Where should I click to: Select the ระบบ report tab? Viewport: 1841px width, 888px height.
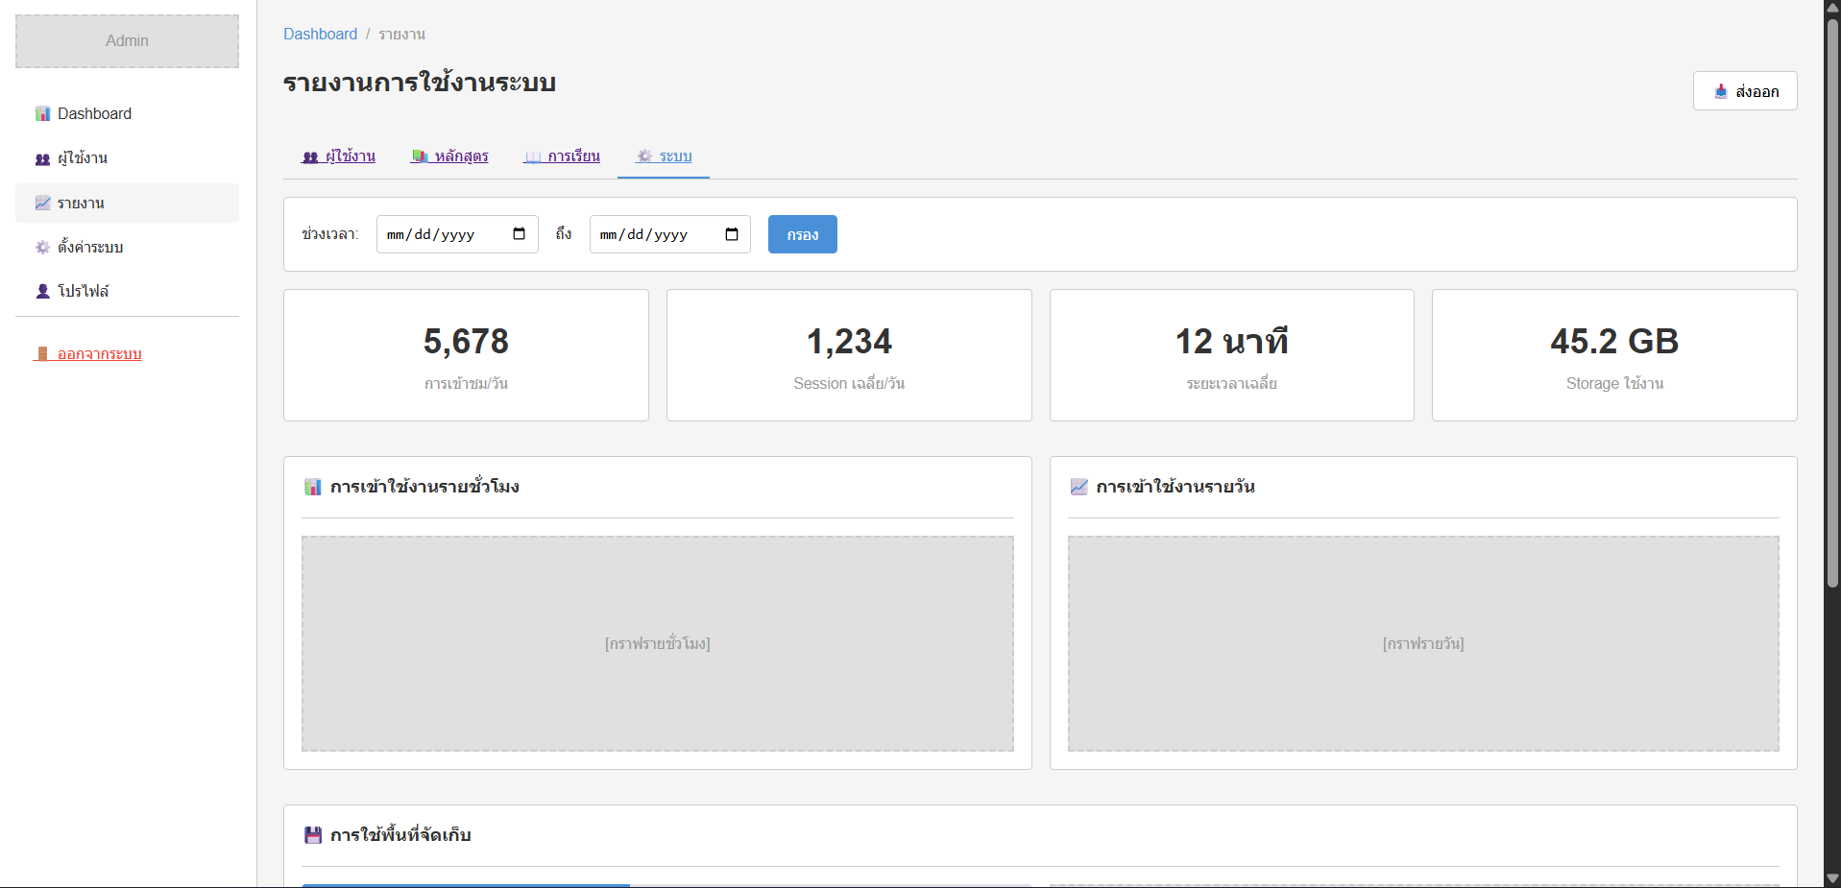(x=664, y=156)
